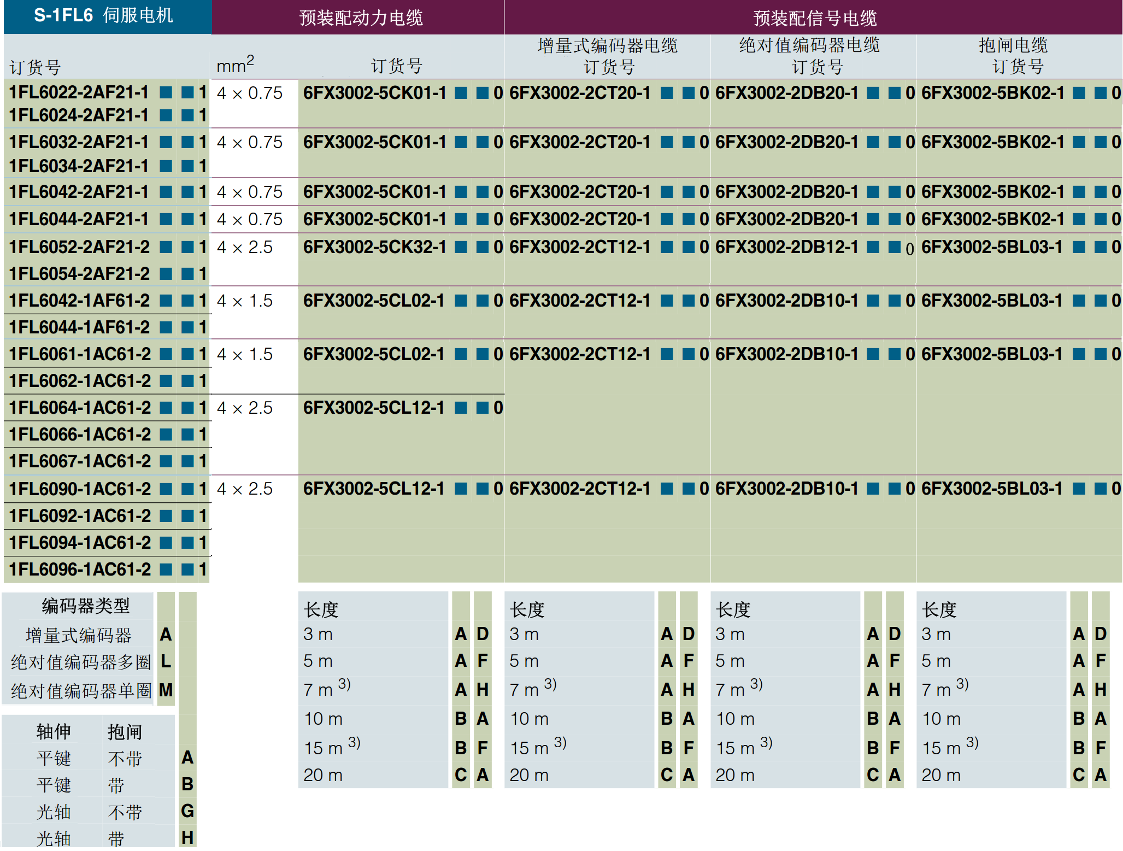Choose keyed shaft with brake code B
Screen dimensions: 1123x851
[187, 784]
